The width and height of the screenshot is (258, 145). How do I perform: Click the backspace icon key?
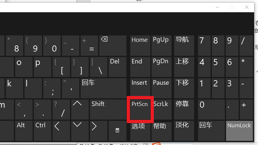tap(113, 45)
